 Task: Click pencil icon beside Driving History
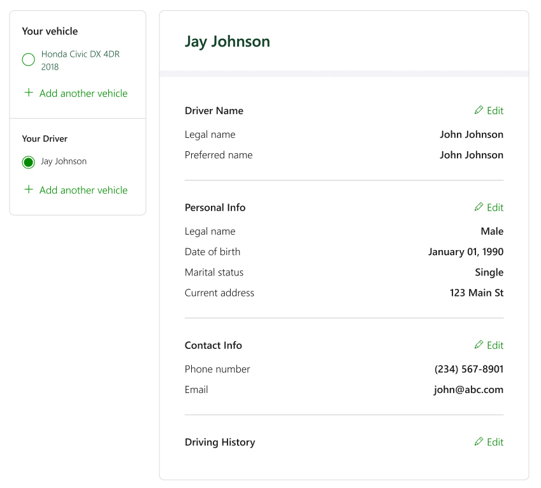pyautogui.click(x=479, y=442)
